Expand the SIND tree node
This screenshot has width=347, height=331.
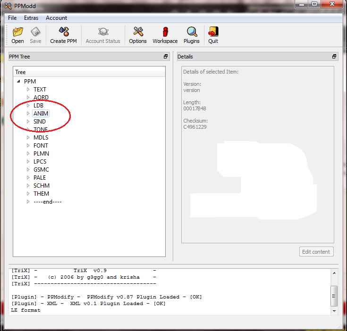[x=28, y=121]
